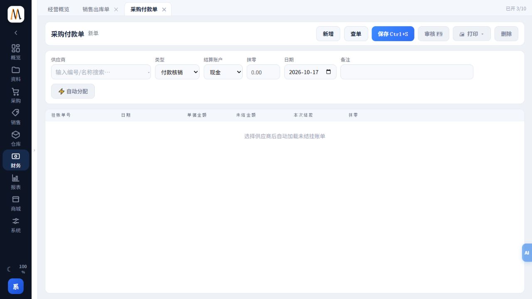Open the 报表 chart section
This screenshot has height=299, width=532.
point(16,182)
